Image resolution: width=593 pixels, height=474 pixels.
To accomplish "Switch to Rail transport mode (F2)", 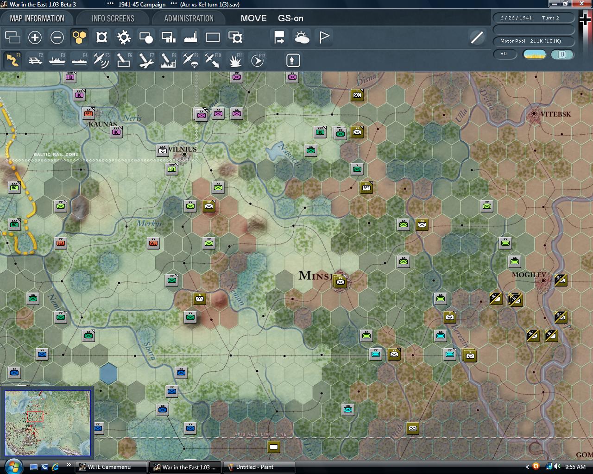I will click(x=35, y=60).
